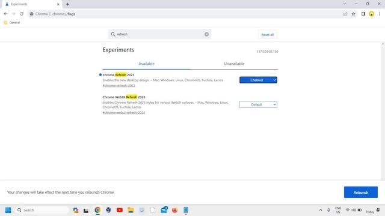Reload the chrome://flags page
Screen dimensions: 385x216
tap(22, 14)
